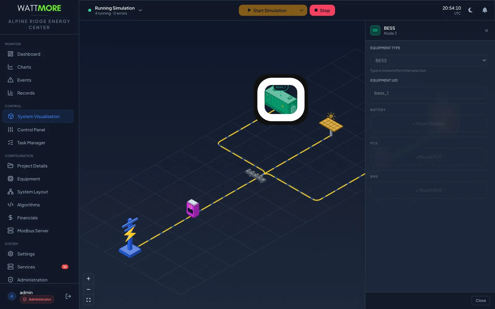Viewport: 495px width, 309px height.
Task: Click the zoom in plus button
Action: (88, 279)
